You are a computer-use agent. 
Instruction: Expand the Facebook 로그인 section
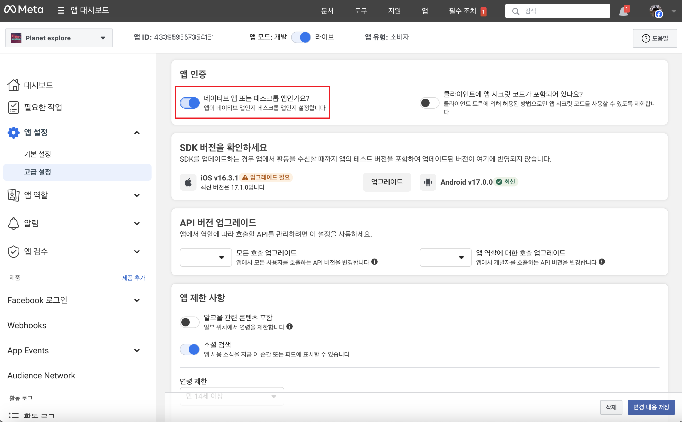pos(137,300)
